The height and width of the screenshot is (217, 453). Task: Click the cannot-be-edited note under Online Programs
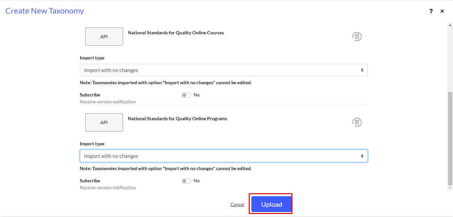tap(166, 168)
